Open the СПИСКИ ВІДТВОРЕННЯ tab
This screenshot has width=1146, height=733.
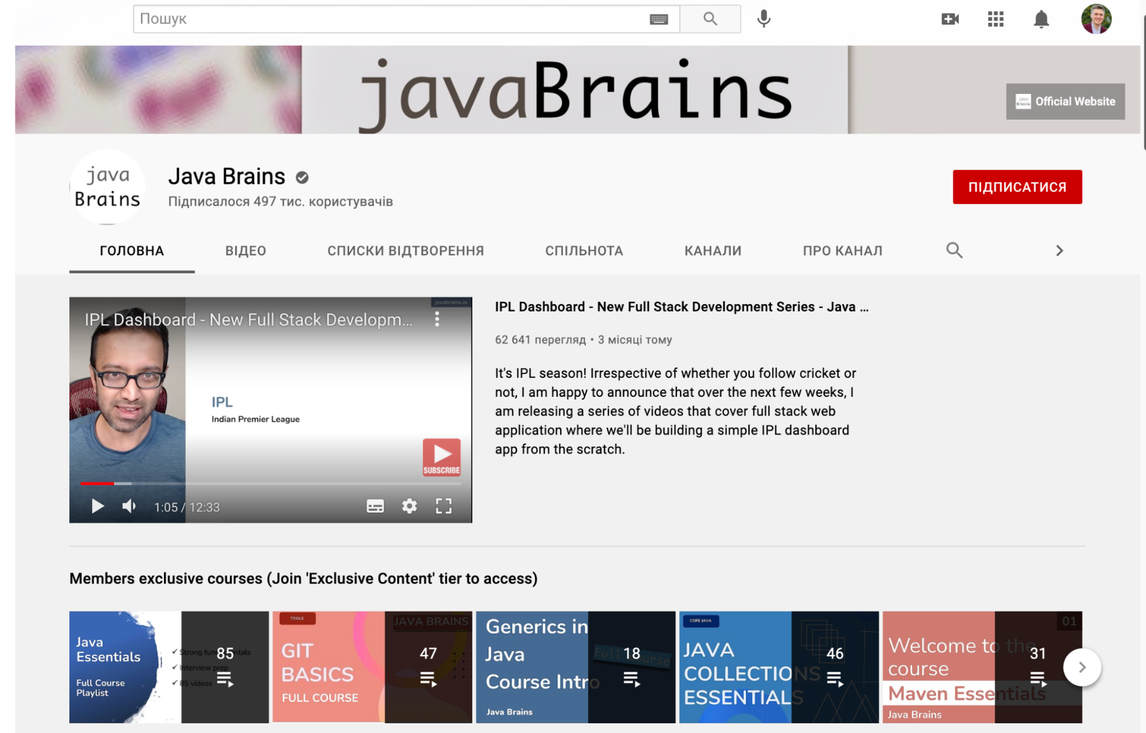point(405,251)
